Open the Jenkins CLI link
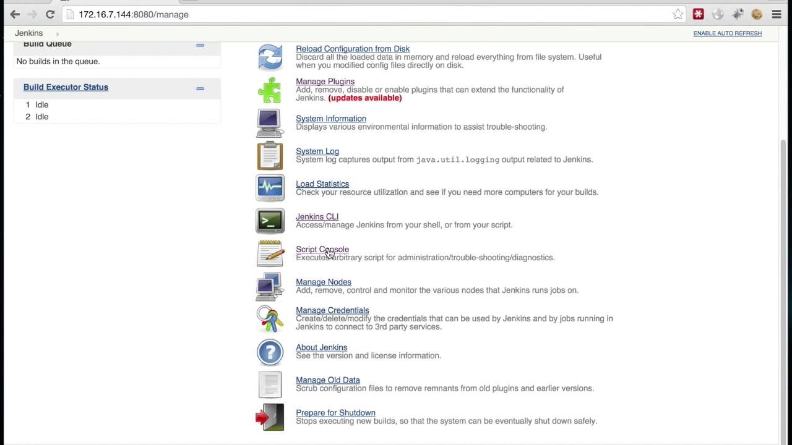The width and height of the screenshot is (792, 445). click(x=317, y=217)
